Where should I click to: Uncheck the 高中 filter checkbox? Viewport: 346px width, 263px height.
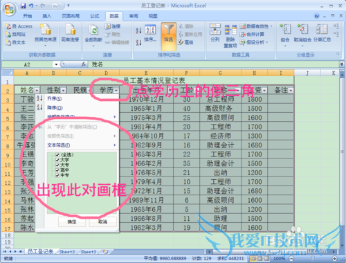(x=57, y=170)
